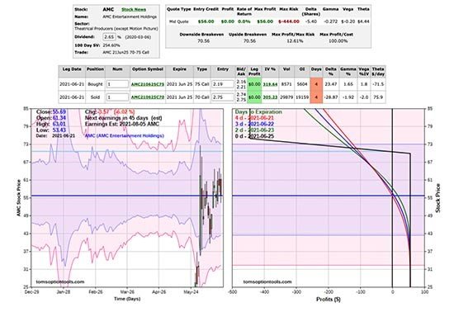Open the Stock News link
The width and height of the screenshot is (454, 312).
pos(134,10)
